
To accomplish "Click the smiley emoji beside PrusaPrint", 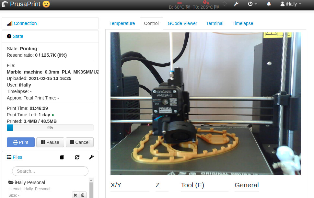I will click(x=46, y=4).
